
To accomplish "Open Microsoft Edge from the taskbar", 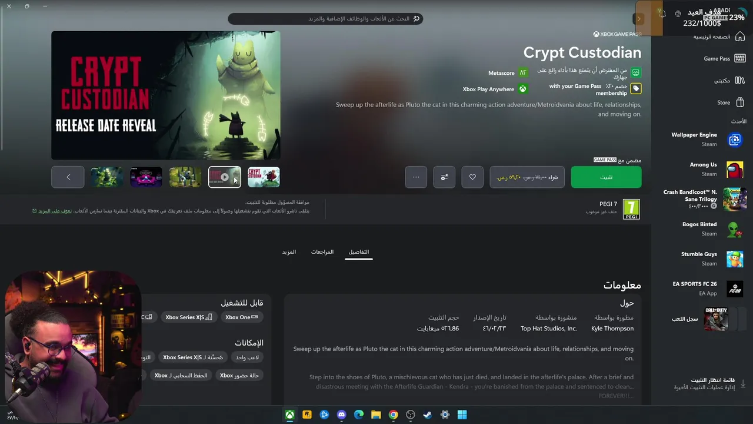I will click(x=359, y=415).
